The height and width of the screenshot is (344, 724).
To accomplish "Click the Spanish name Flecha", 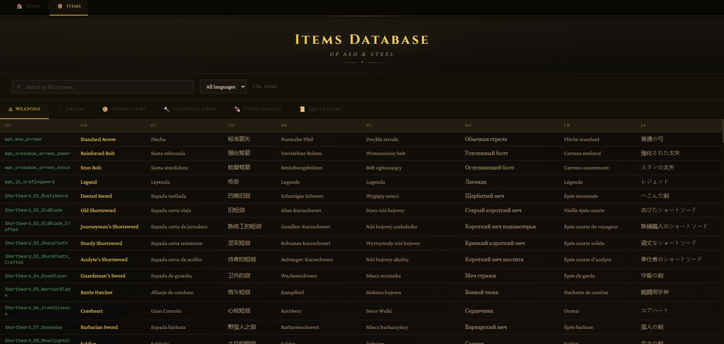I will pyautogui.click(x=158, y=139).
